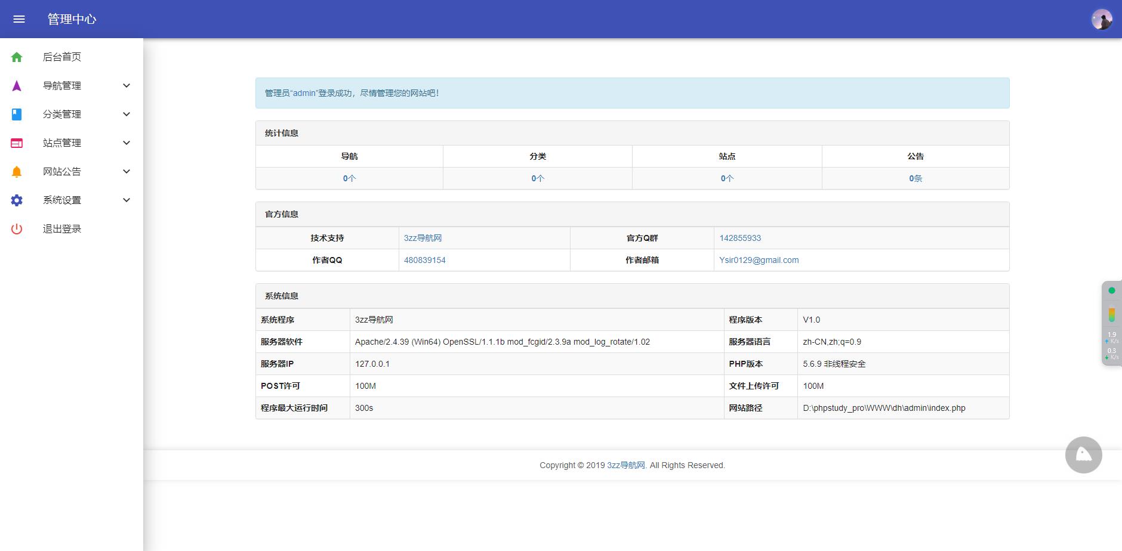
Task: Click the 作者QQ number 480839154
Action: [x=424, y=260]
